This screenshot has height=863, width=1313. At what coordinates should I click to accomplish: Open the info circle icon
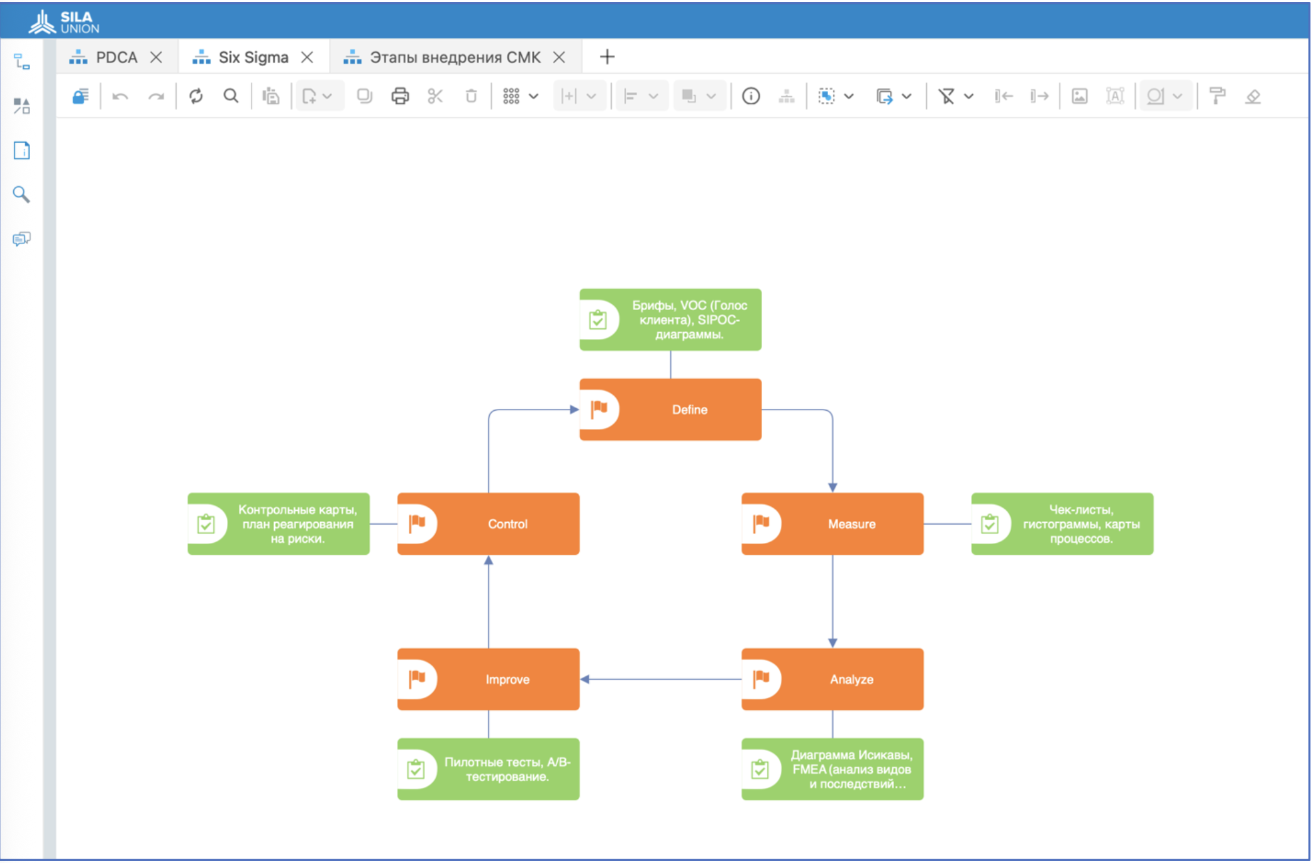pos(751,96)
